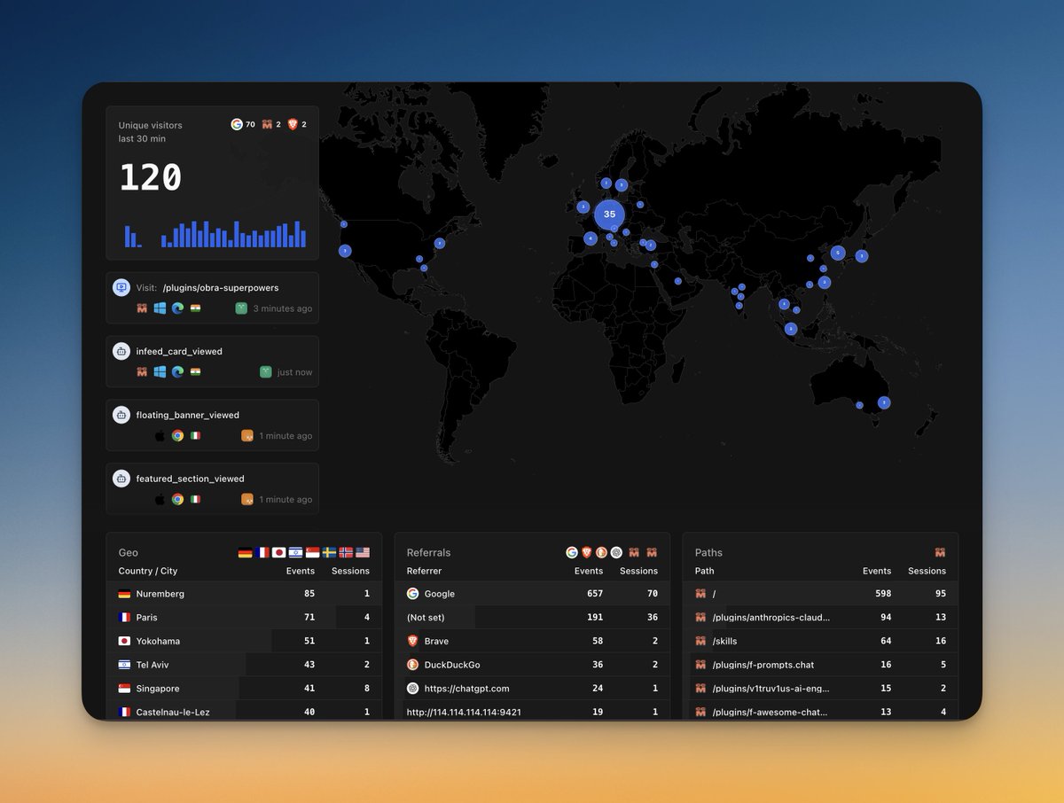Click the Apple icon in floating_banner_viewed card
Viewport: 1064px width, 803px height.
click(x=160, y=436)
